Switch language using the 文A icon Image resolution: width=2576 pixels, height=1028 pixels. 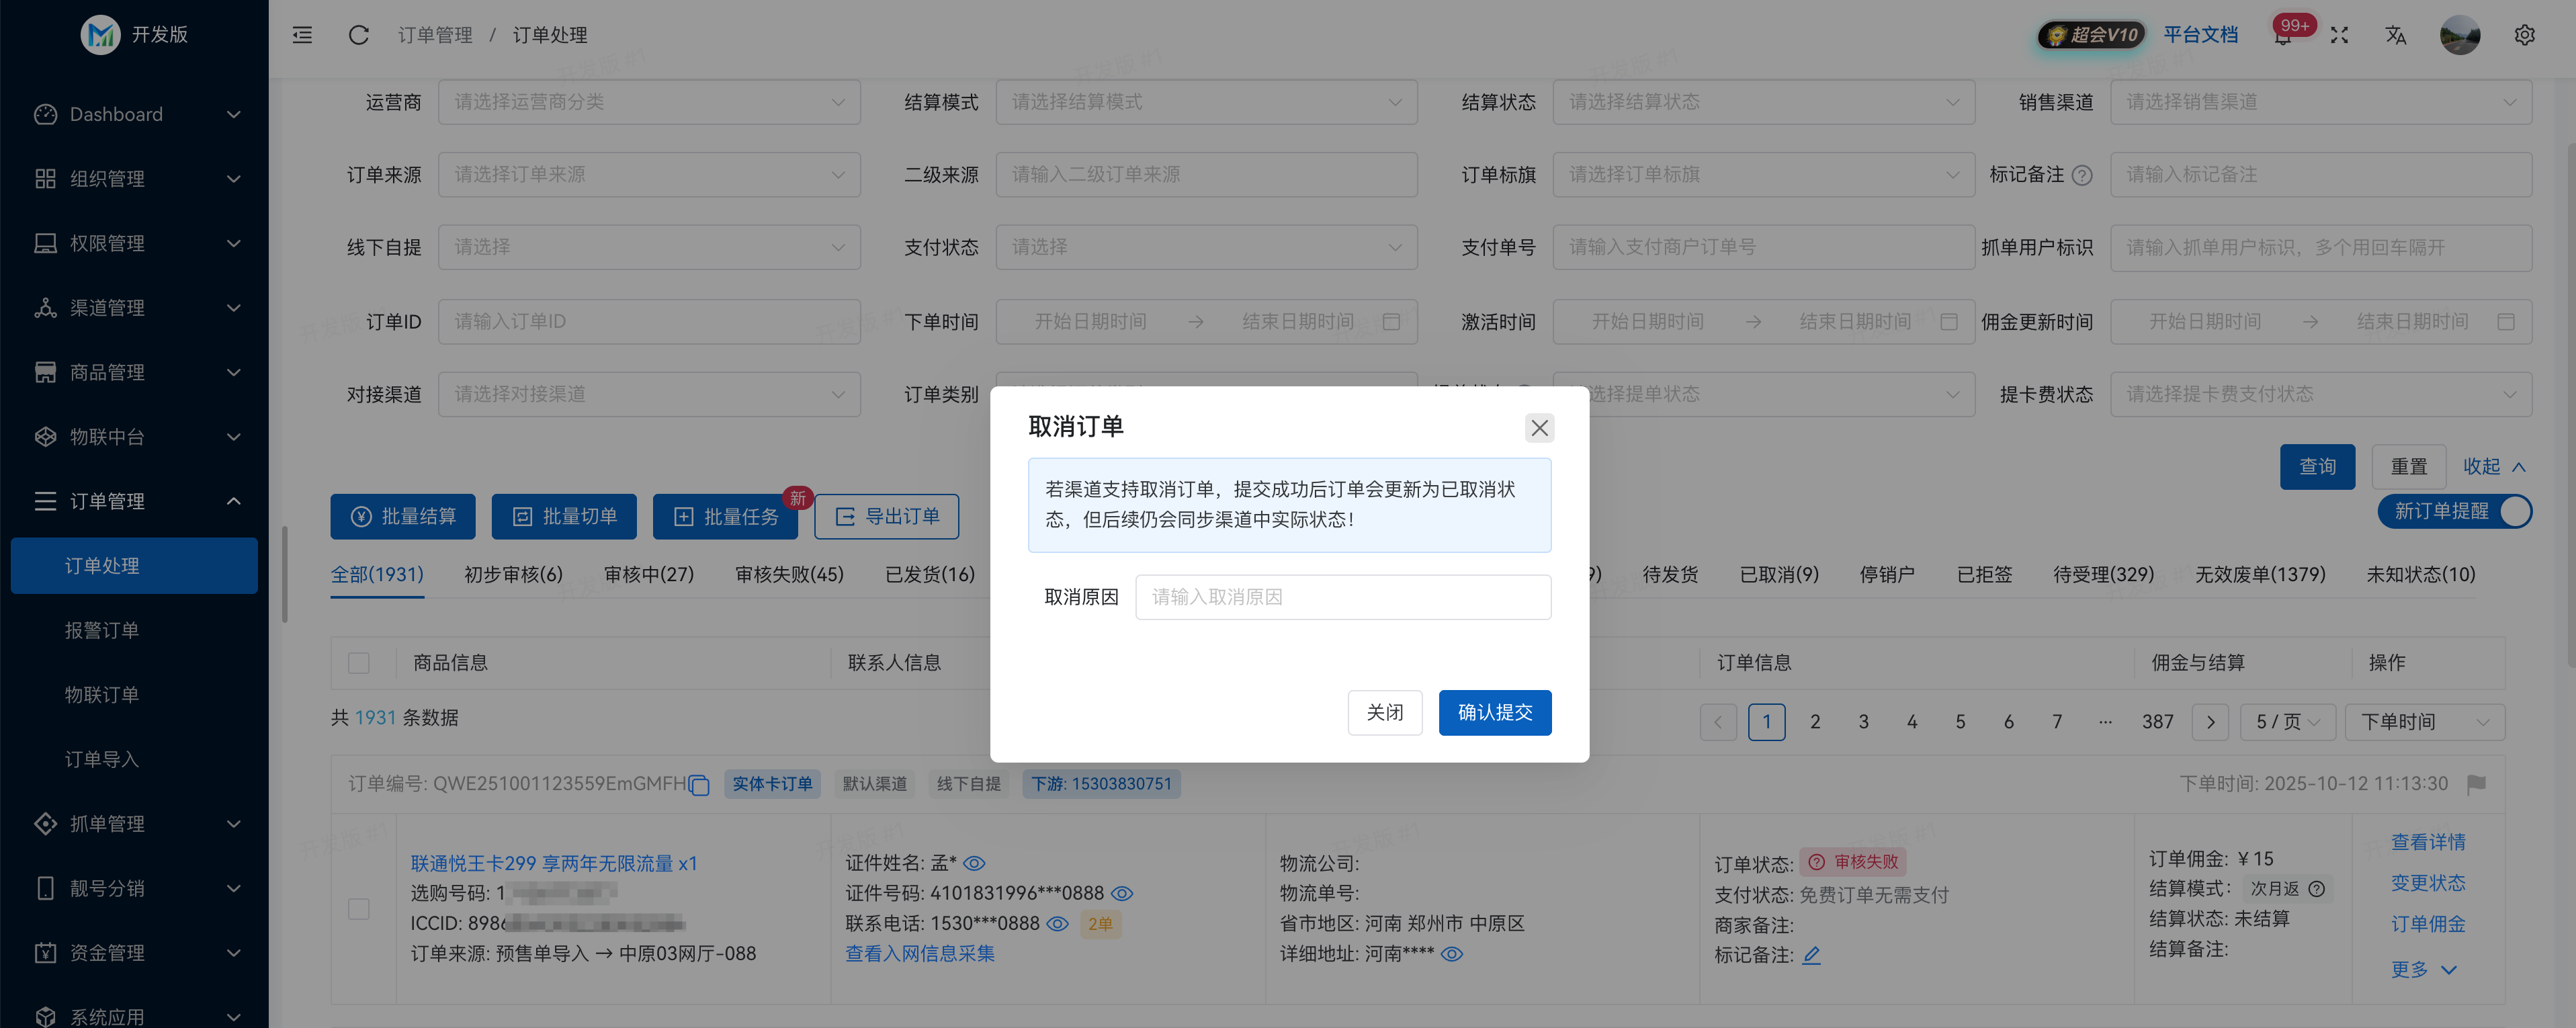click(x=2396, y=35)
